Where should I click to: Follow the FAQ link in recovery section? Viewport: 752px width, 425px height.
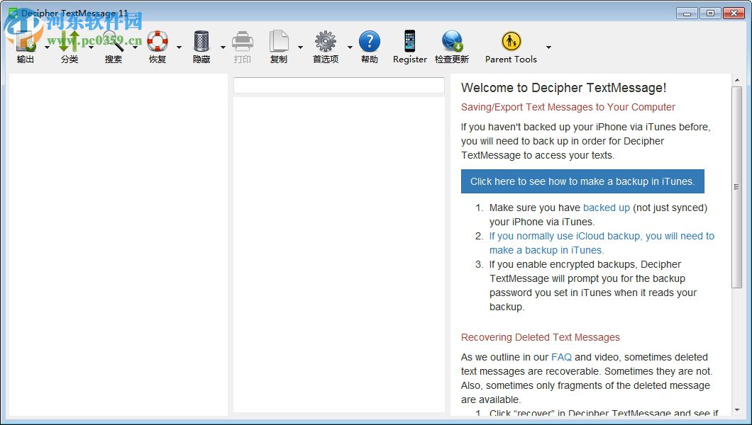pyautogui.click(x=561, y=357)
